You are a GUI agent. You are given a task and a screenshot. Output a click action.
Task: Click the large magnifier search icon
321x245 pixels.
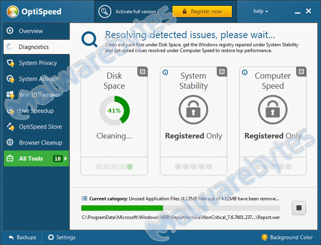click(89, 39)
